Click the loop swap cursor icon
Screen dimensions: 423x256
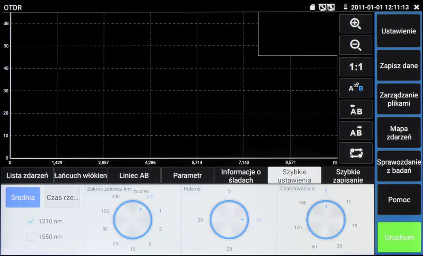356,153
